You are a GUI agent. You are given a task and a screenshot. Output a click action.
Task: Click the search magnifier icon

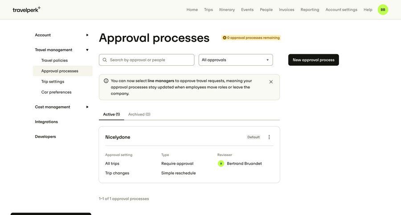click(105, 60)
